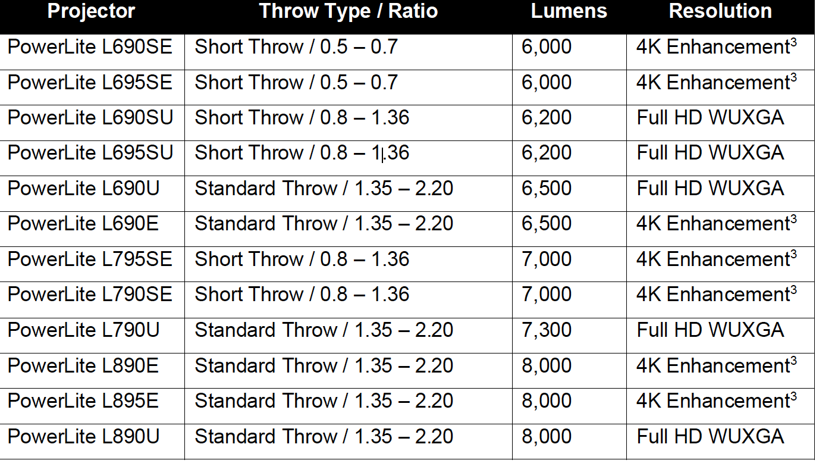Click the PowerLite L895E projector name
This screenshot has width=816, height=463.
[x=83, y=401]
